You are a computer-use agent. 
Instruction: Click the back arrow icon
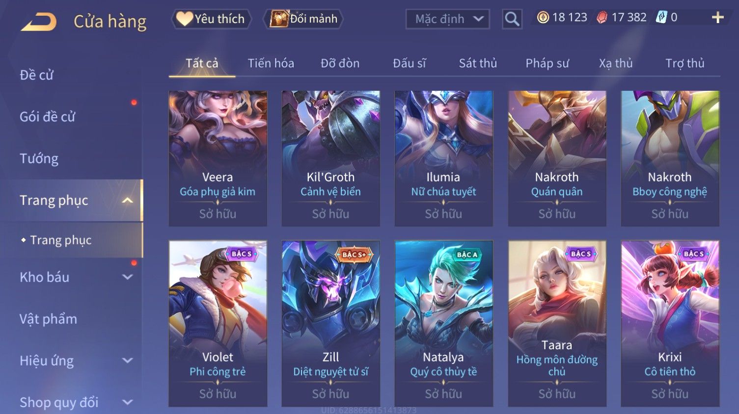point(39,22)
